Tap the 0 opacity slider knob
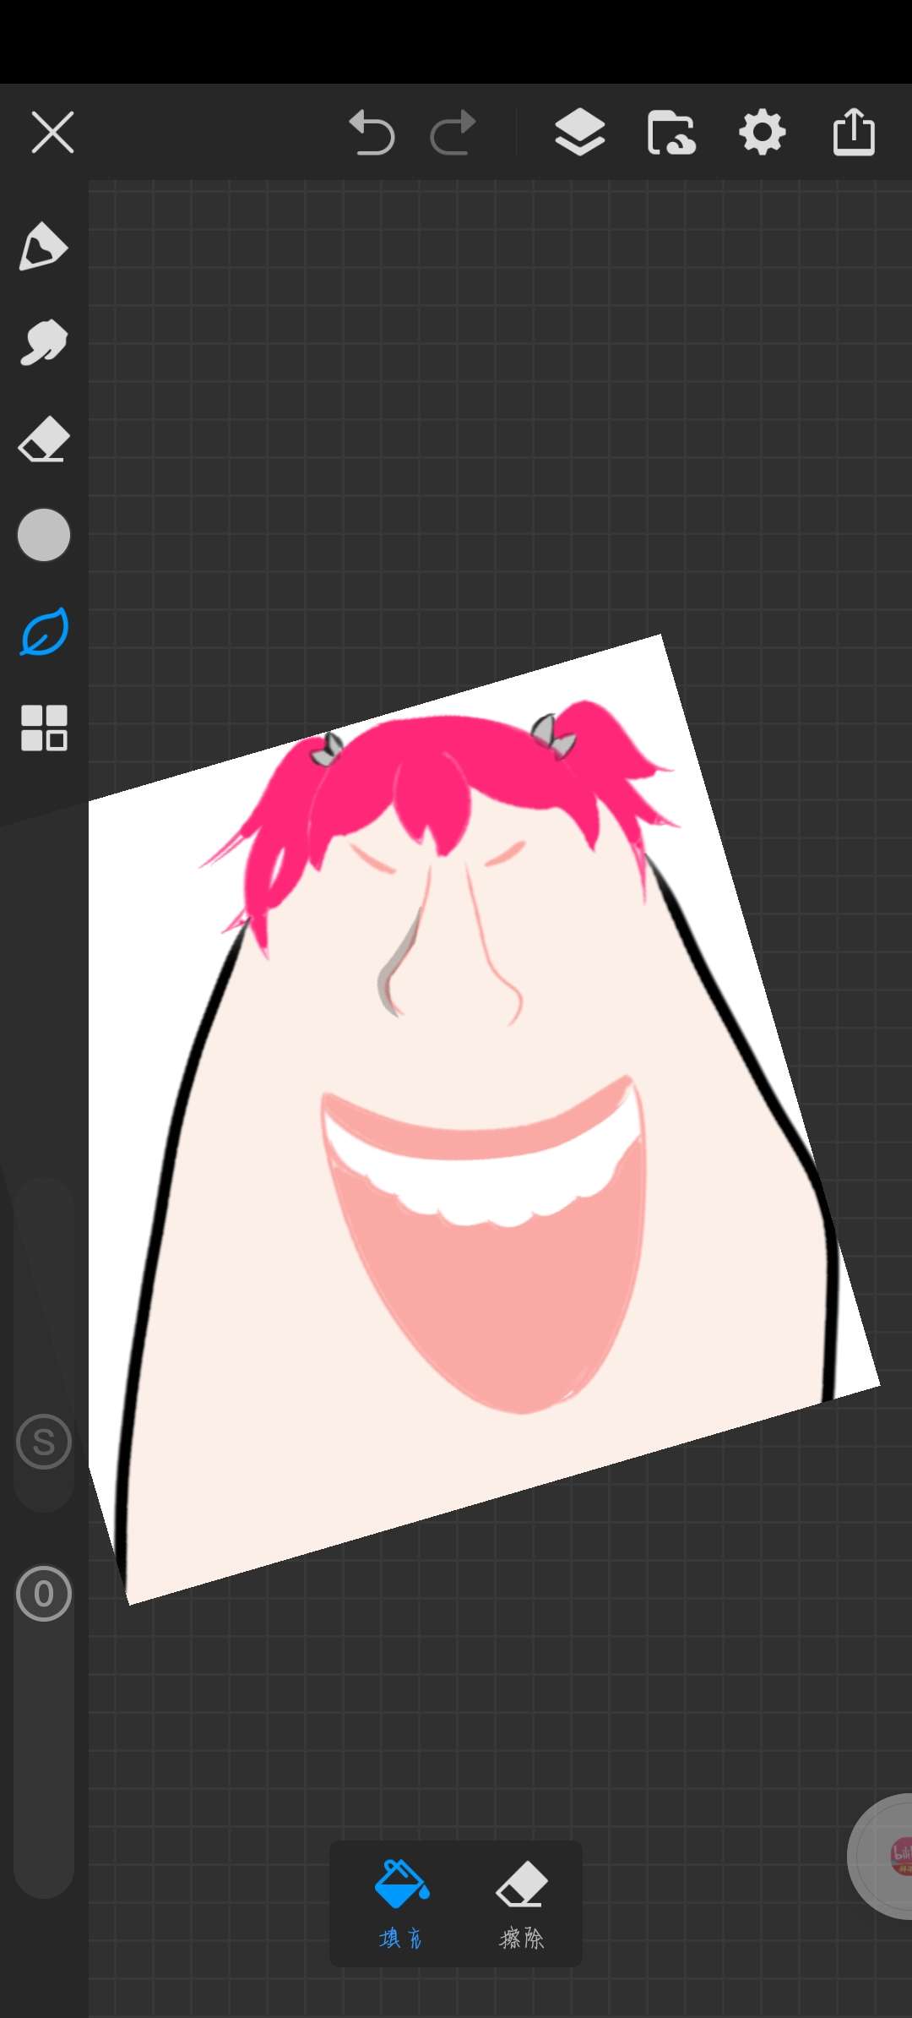Image resolution: width=912 pixels, height=2018 pixels. [x=44, y=1594]
